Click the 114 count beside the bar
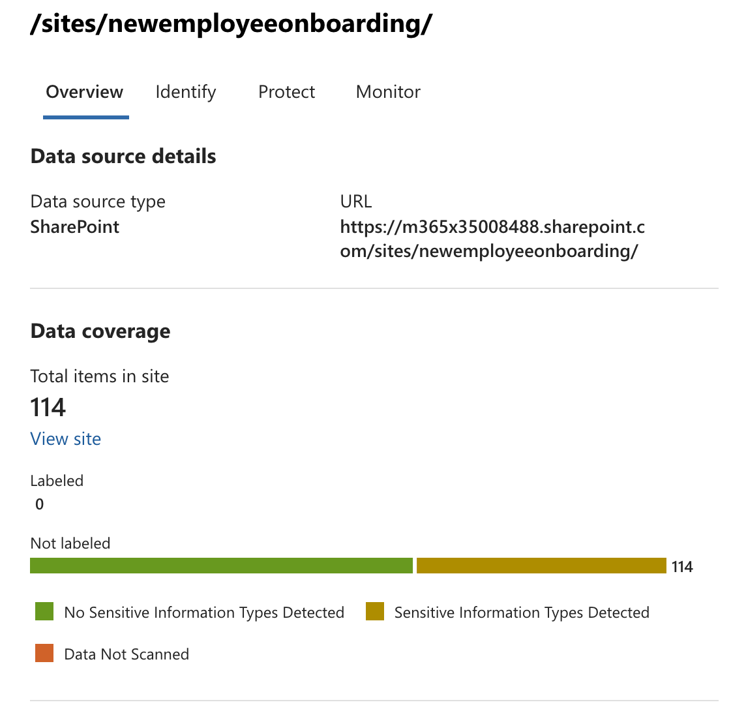The image size is (746, 728). [682, 567]
